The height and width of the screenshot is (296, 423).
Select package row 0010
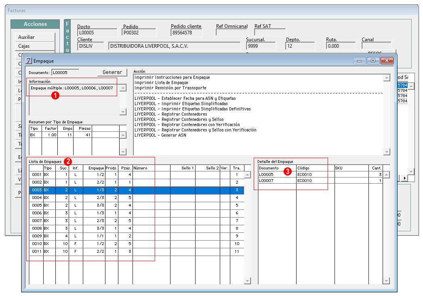[137, 243]
